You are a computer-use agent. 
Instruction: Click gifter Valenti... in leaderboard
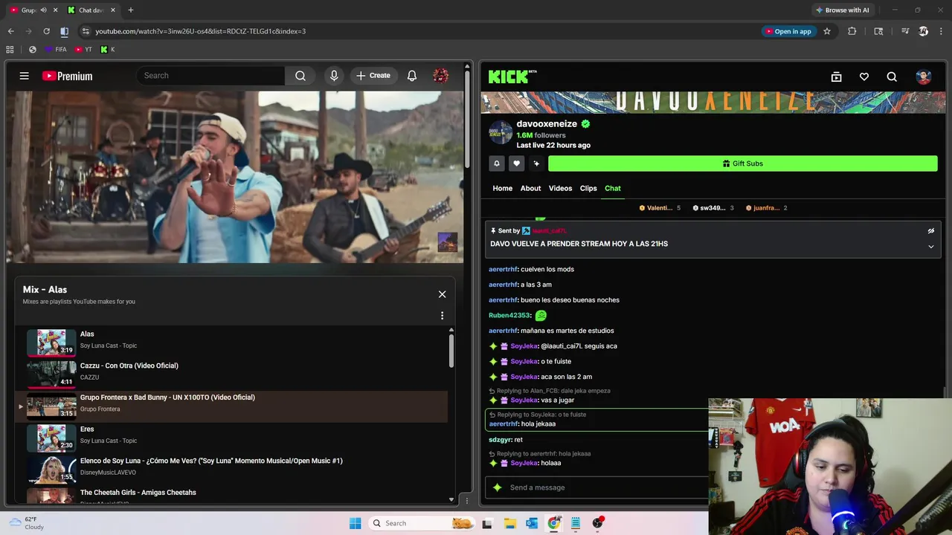[x=660, y=208]
